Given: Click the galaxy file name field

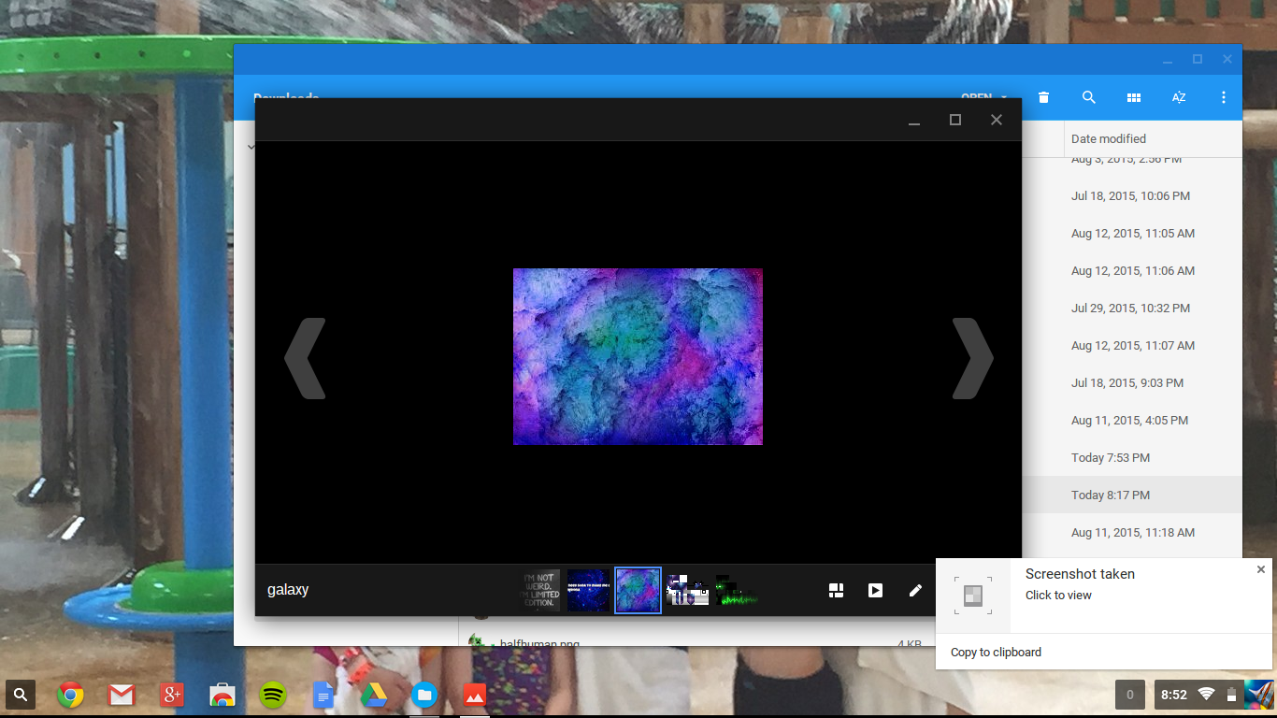Looking at the screenshot, I should [x=288, y=590].
